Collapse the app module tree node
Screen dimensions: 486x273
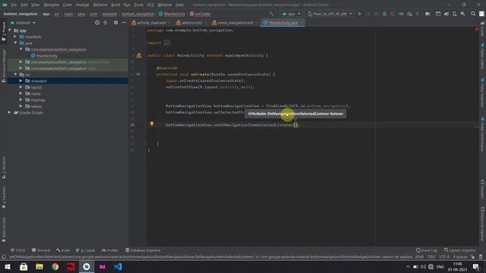(10, 30)
